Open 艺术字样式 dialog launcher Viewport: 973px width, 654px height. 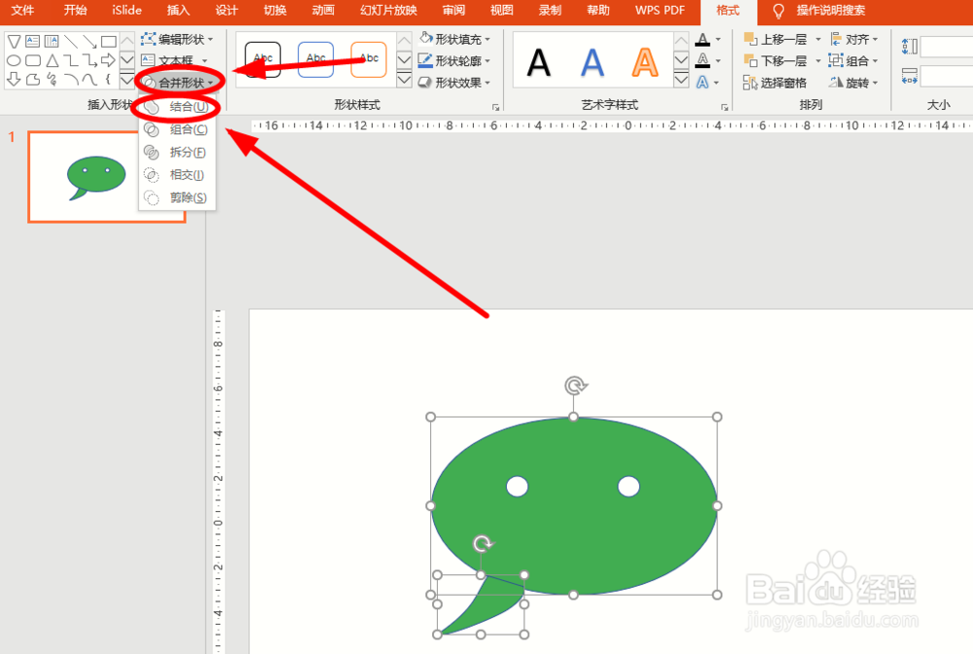tap(724, 107)
